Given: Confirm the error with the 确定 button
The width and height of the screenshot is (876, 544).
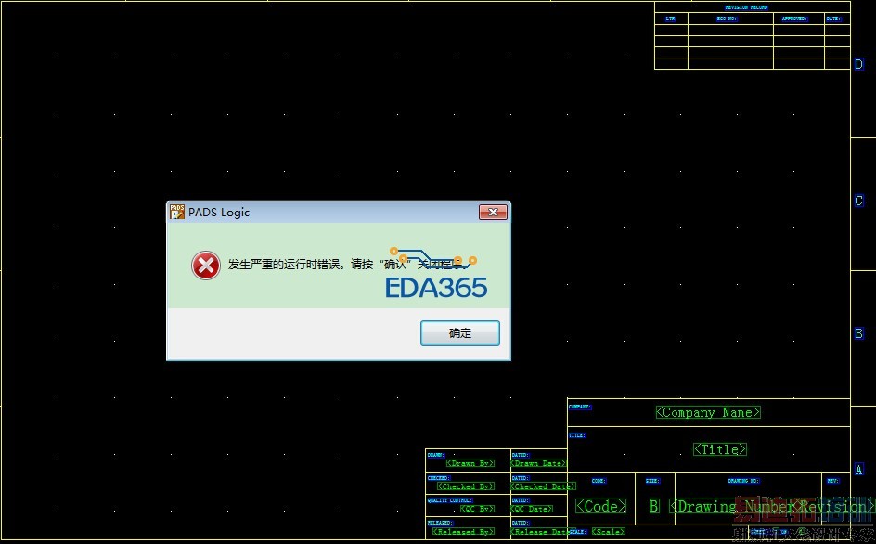Looking at the screenshot, I should [x=459, y=333].
